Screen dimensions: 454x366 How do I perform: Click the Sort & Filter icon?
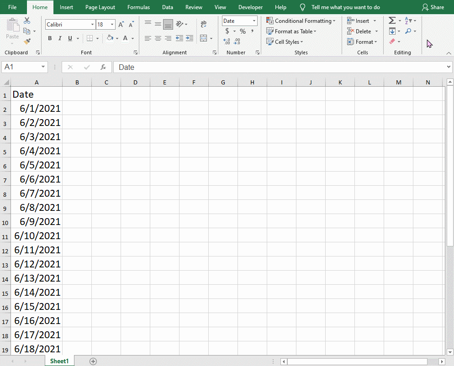tap(408, 21)
